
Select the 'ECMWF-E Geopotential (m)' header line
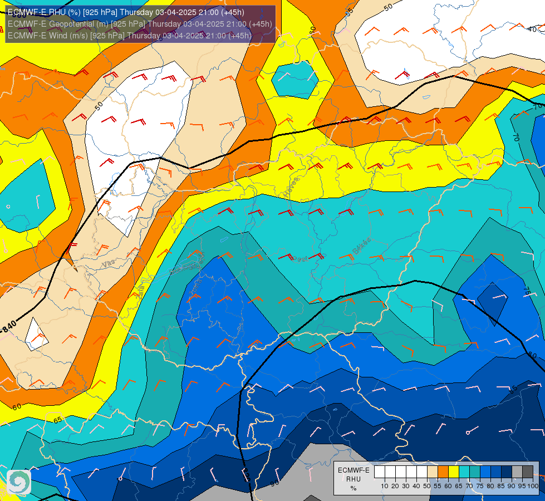140,24
